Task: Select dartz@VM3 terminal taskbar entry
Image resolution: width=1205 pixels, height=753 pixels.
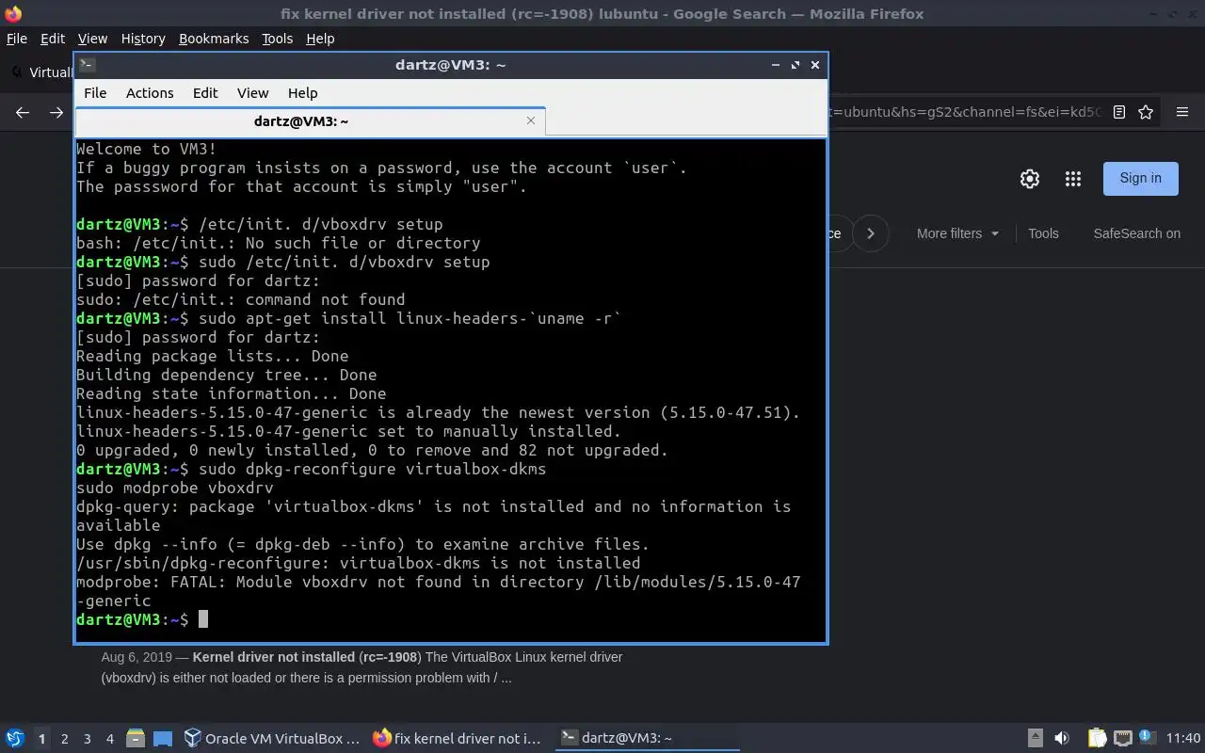Action: point(646,738)
